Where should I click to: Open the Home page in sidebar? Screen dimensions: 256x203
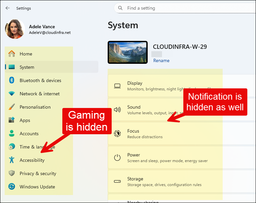tap(26, 54)
